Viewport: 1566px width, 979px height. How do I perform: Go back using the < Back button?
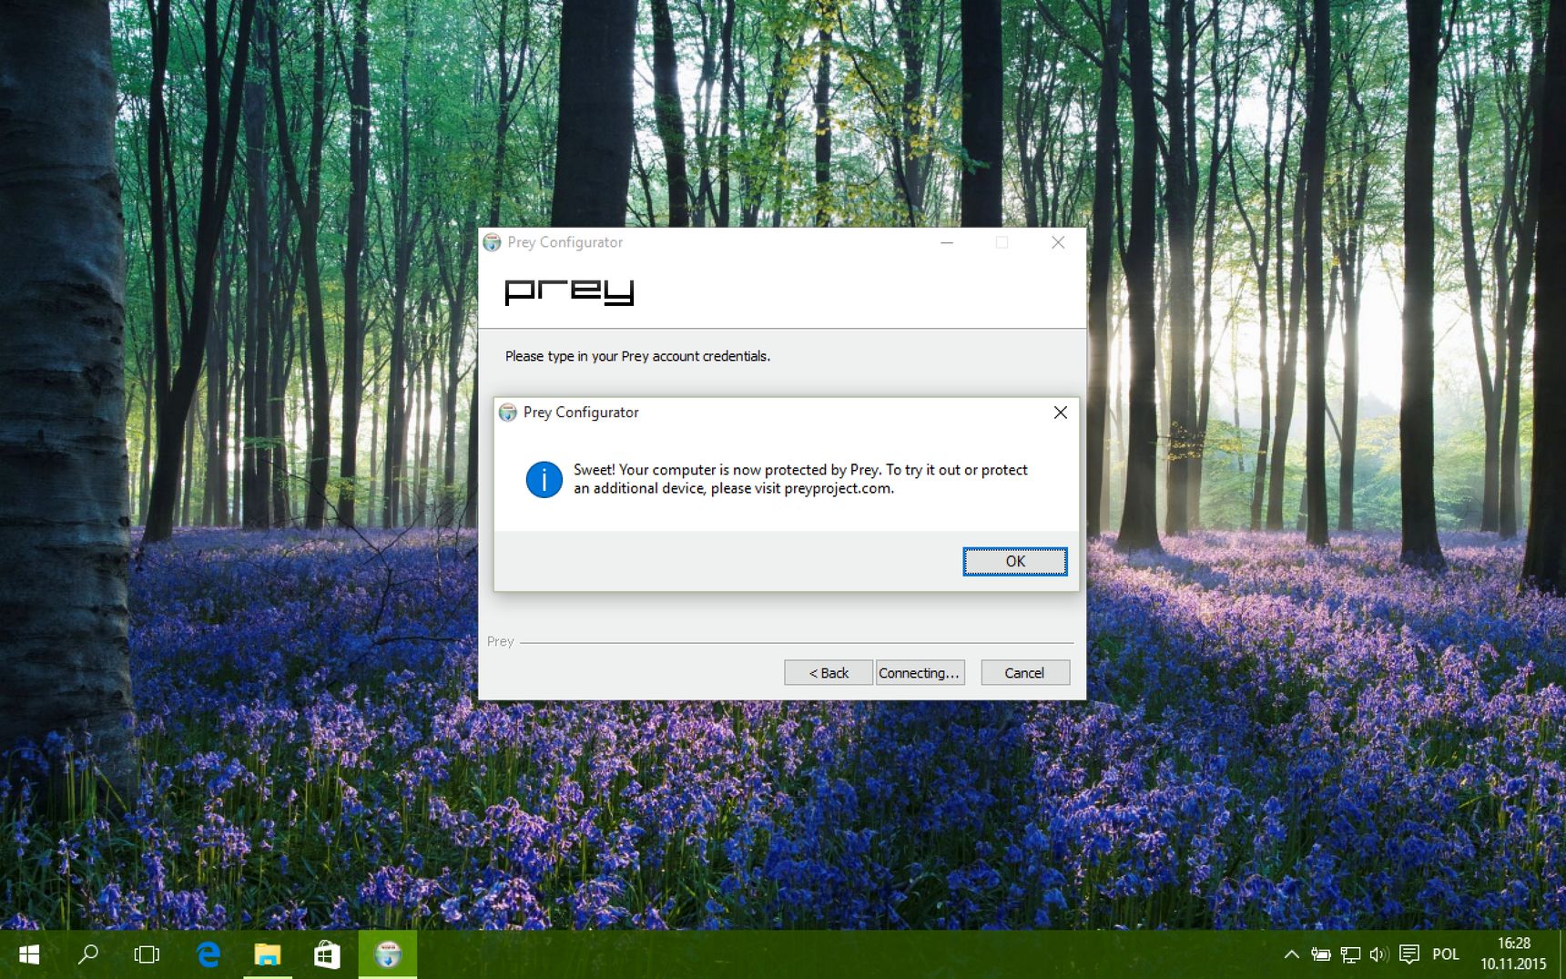click(x=829, y=673)
